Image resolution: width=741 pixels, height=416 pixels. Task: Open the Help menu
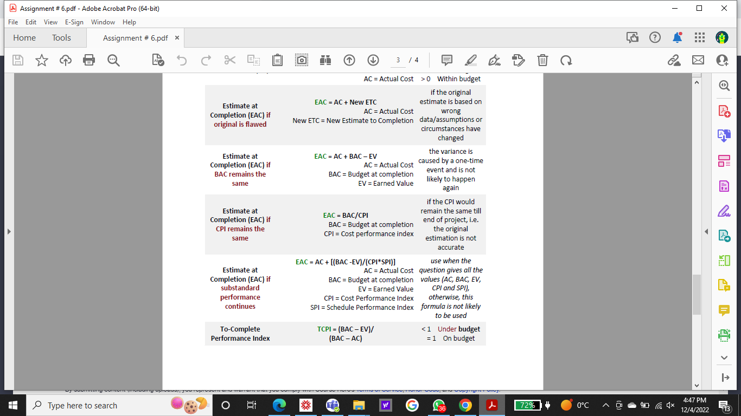(x=129, y=22)
